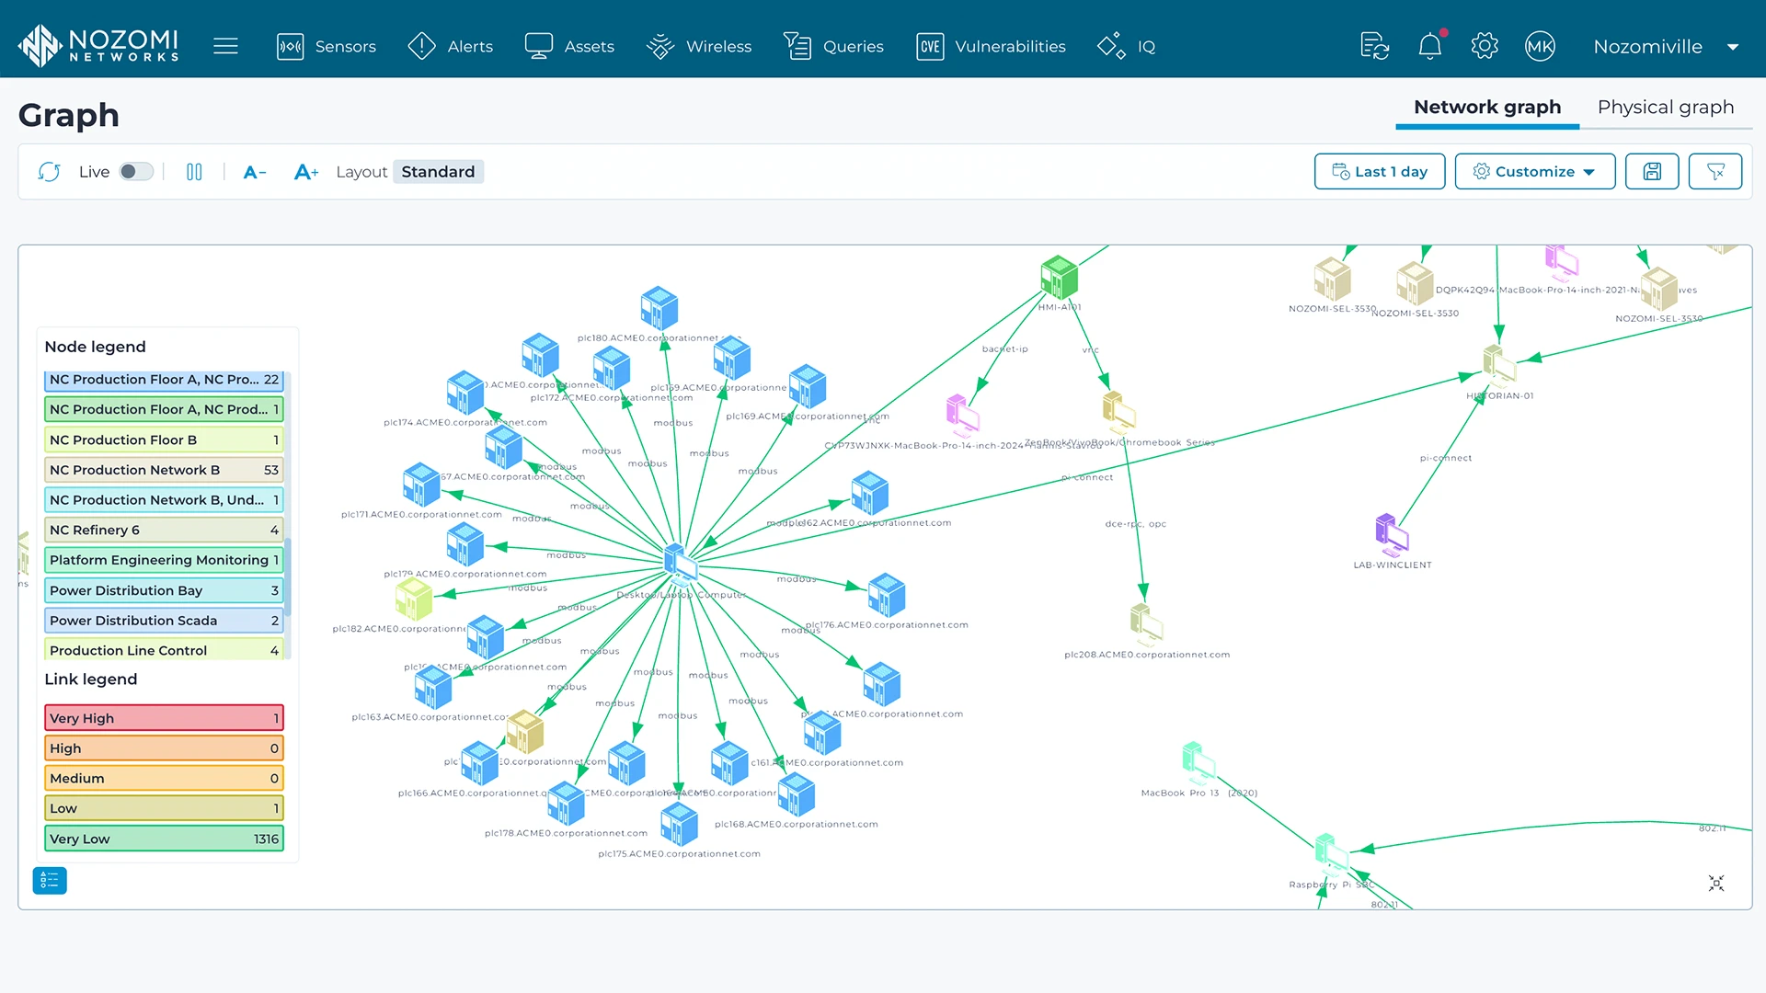The image size is (1766, 993).
Task: Open the notifications bell
Action: [x=1429, y=46]
